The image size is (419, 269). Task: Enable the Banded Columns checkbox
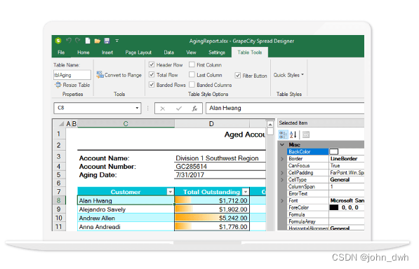click(x=192, y=85)
